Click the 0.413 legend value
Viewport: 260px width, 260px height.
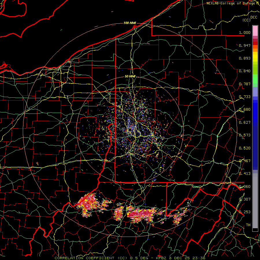tap(245, 174)
